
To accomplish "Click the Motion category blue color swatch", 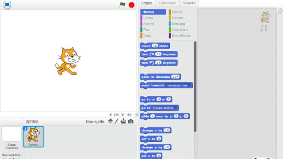I will coord(141,12).
